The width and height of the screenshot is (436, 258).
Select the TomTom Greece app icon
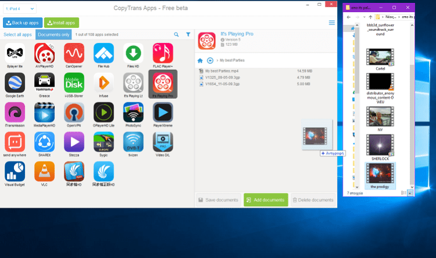45,83
